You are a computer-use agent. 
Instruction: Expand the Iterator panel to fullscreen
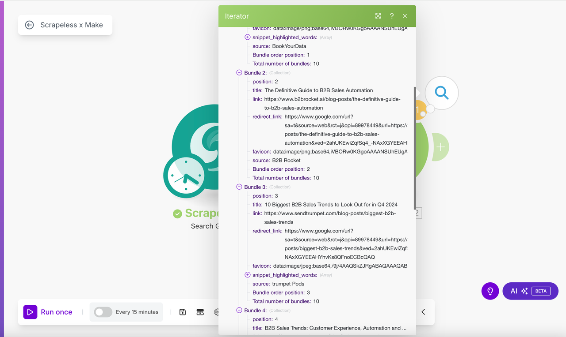click(378, 16)
